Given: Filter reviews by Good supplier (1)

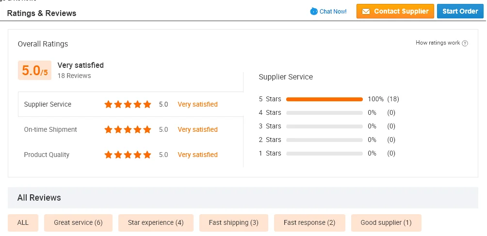Looking at the screenshot, I should coord(386,223).
